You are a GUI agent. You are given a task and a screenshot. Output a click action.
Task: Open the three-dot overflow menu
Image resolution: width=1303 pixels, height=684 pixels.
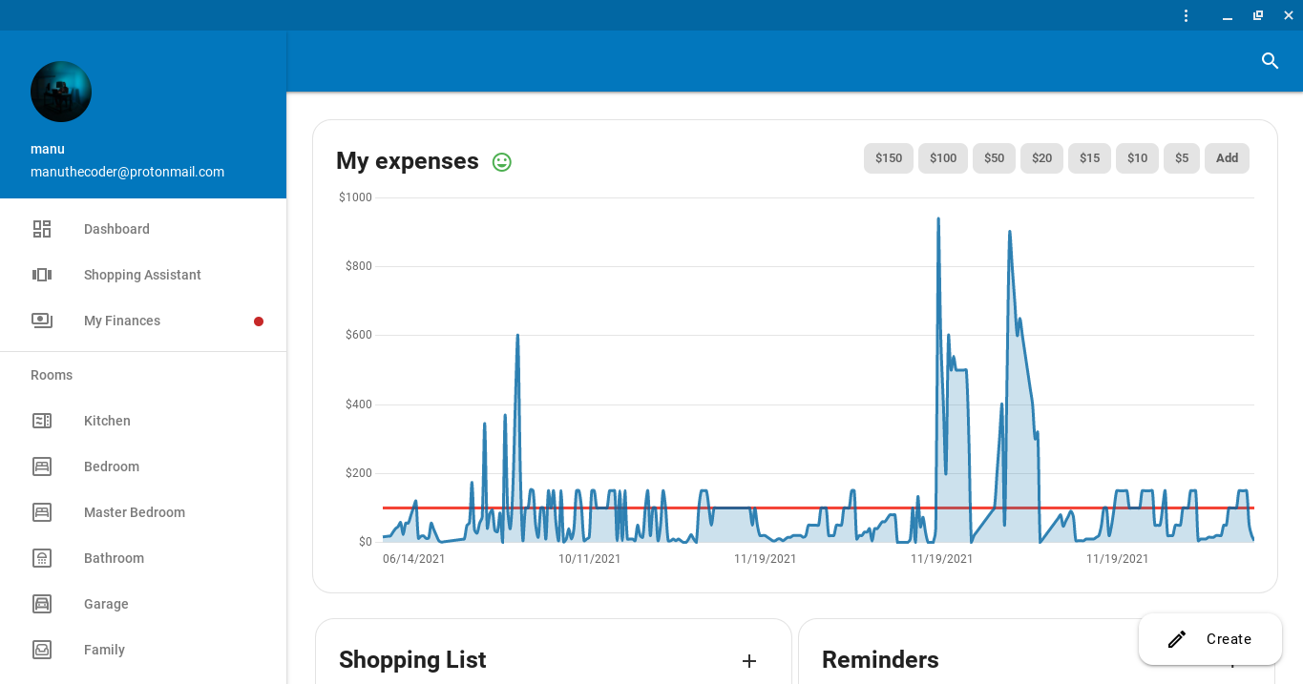pyautogui.click(x=1186, y=15)
